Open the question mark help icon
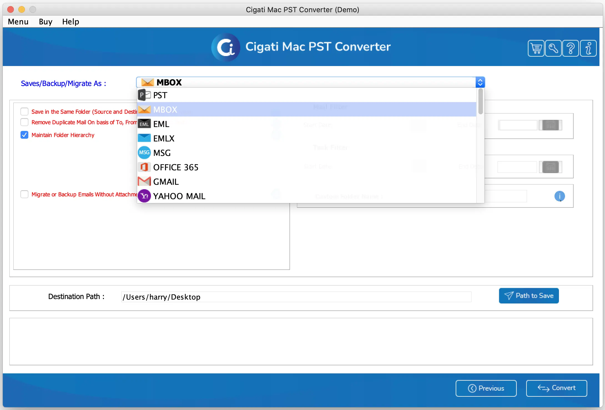The image size is (605, 410). [571, 48]
